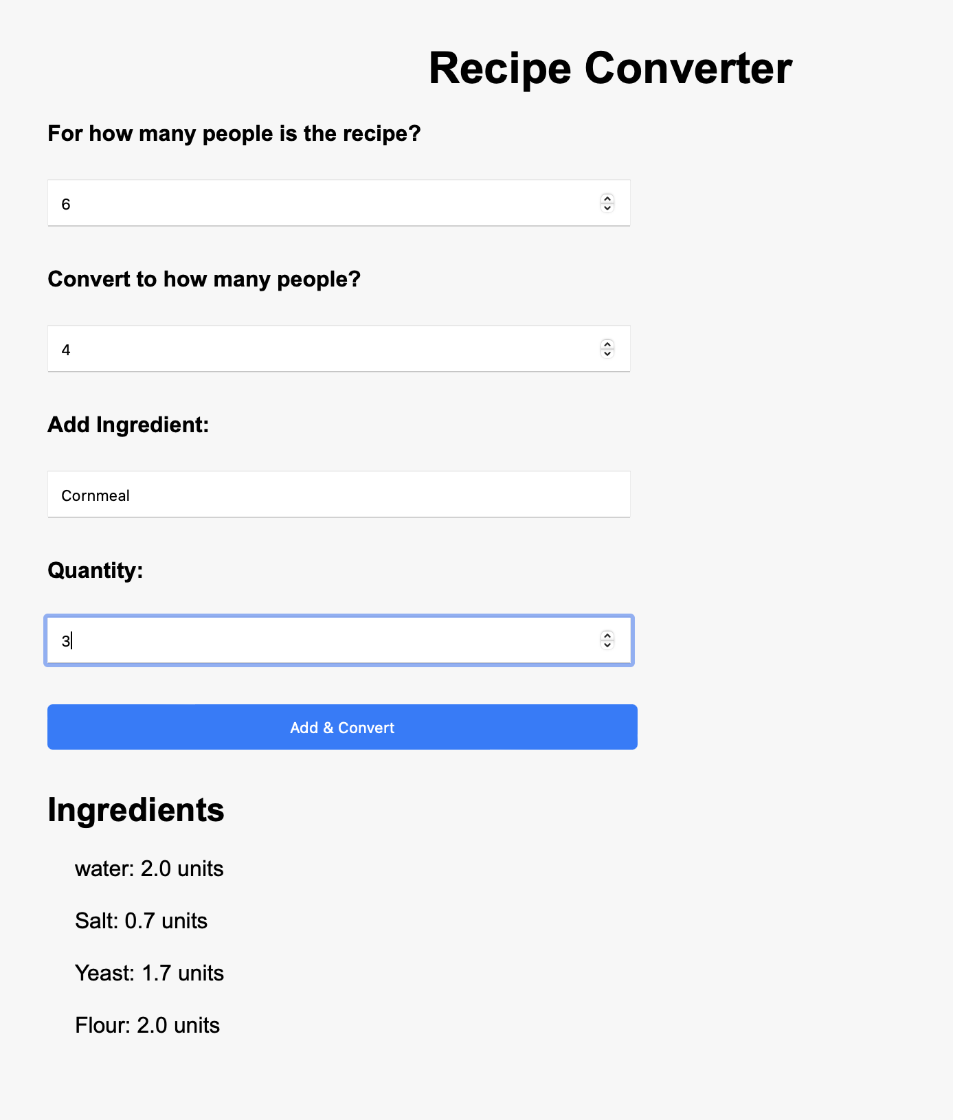The width and height of the screenshot is (953, 1120).
Task: Increment the 'Convert to how many people' value
Action: [607, 345]
